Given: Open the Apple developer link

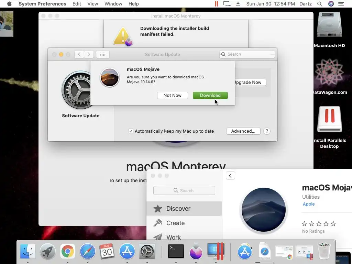Looking at the screenshot, I should [x=309, y=204].
